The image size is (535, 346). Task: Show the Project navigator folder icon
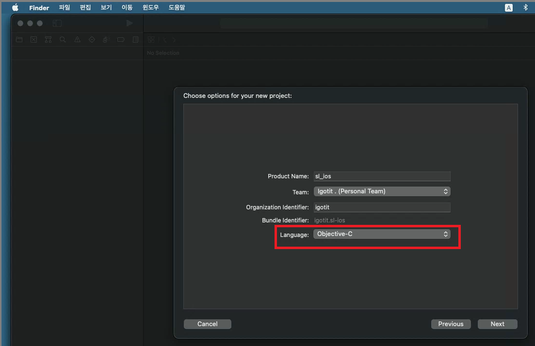[x=19, y=40]
